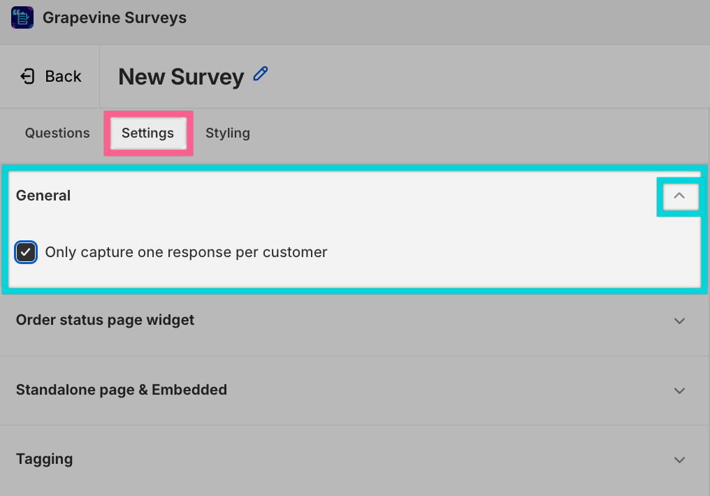Expand Order status page widget chevron

pyautogui.click(x=679, y=321)
